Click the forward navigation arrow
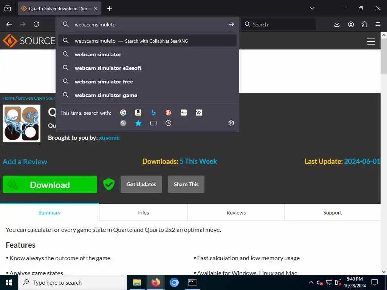 23,24
